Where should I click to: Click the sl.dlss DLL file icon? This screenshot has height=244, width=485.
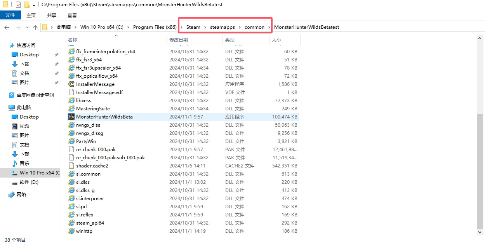71,182
